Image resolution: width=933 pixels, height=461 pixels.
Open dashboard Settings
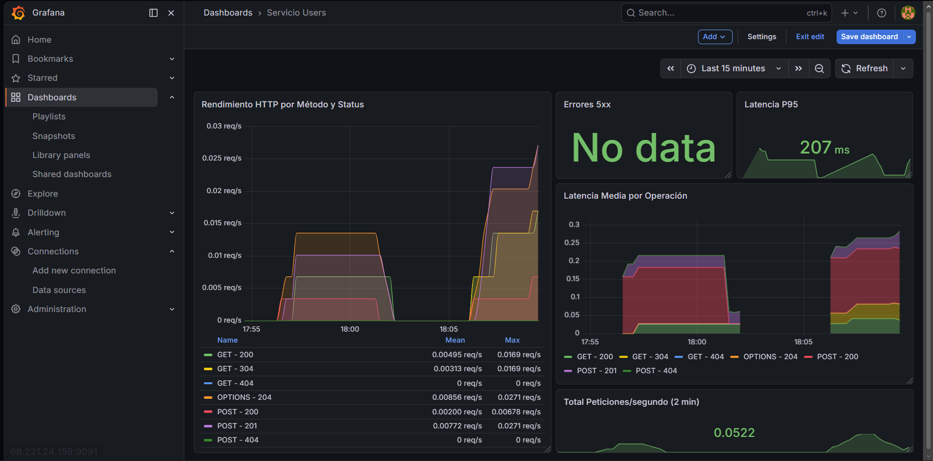click(762, 37)
